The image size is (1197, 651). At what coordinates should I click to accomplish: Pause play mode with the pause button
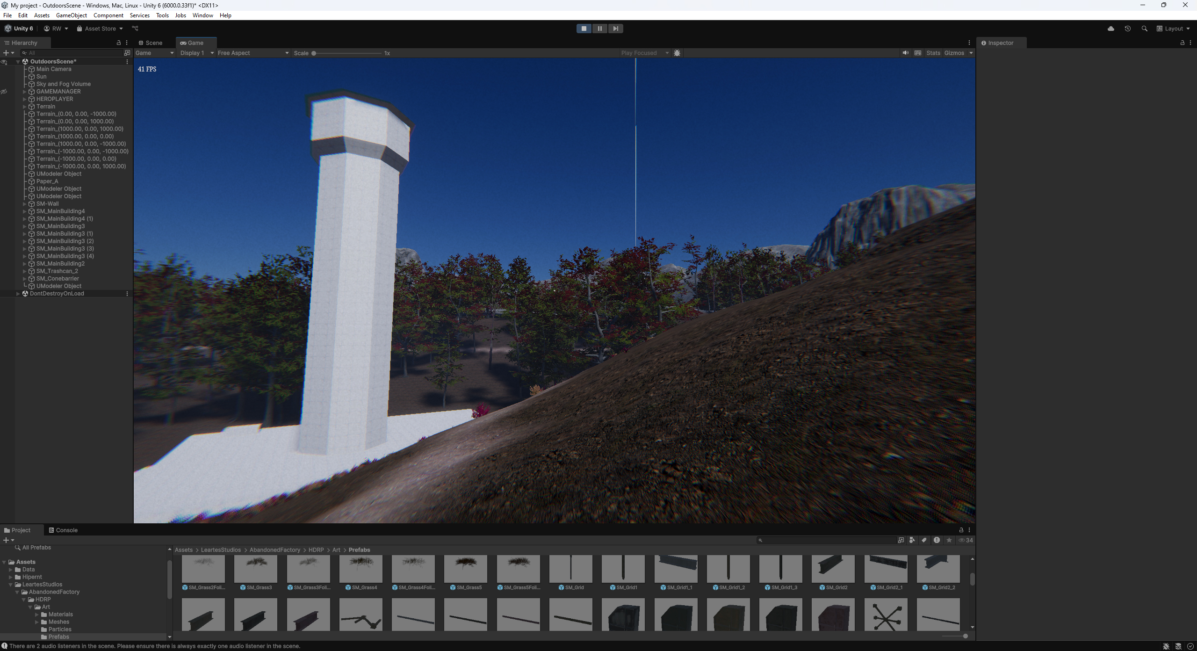click(599, 29)
